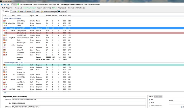Sort players by Kit column
Image resolution: width=184 pixels, height=108 pixels.
tap(37, 16)
